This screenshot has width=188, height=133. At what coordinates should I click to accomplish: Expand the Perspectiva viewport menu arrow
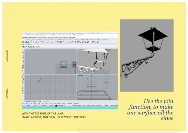pyautogui.click(x=84, y=49)
